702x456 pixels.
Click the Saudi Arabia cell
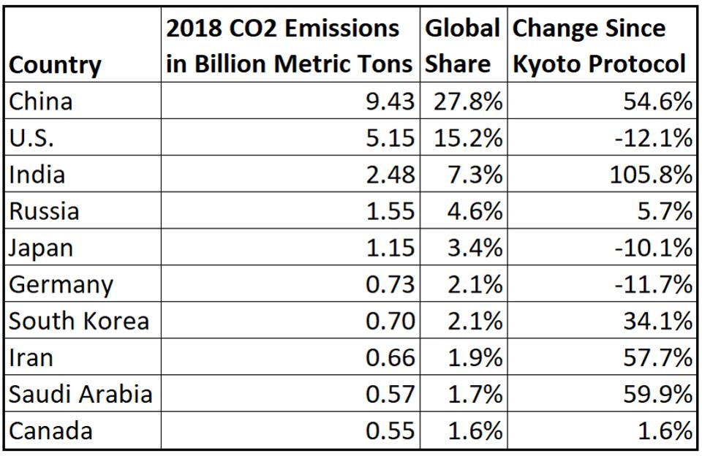[x=80, y=394]
